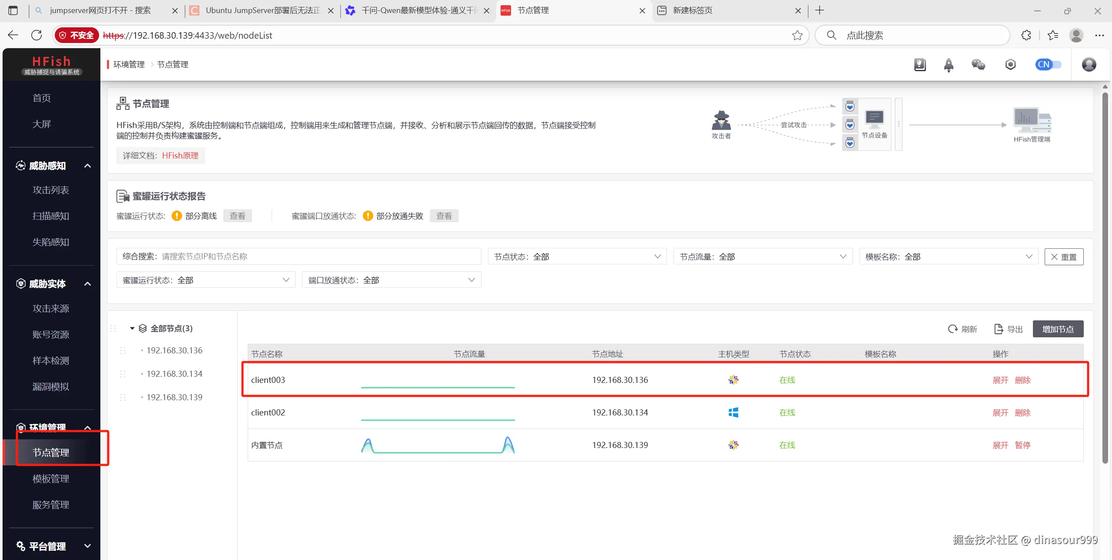Open the 节点状态 dropdown
This screenshot has height=560, width=1112.
pos(577,257)
